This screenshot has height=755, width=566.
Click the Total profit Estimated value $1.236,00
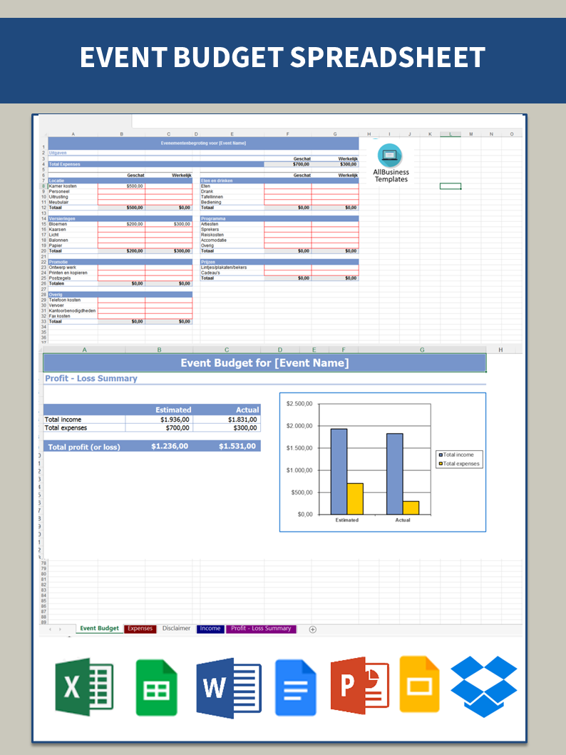pos(170,447)
